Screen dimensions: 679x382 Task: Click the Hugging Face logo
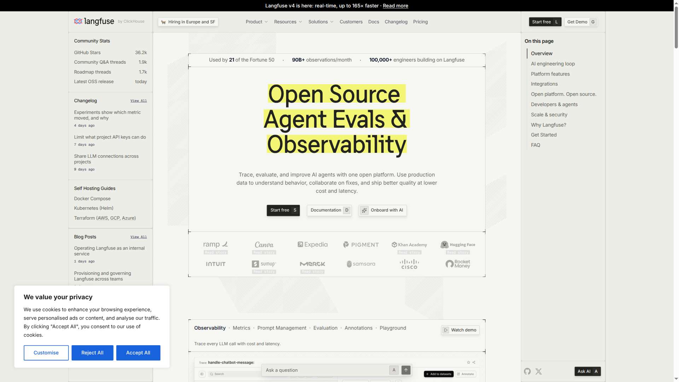click(458, 245)
